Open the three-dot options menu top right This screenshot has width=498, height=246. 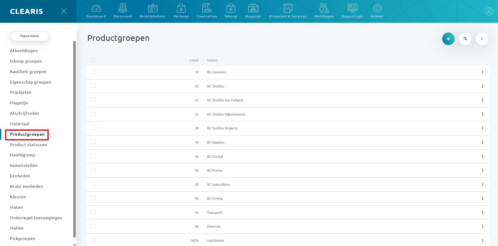tap(482, 39)
